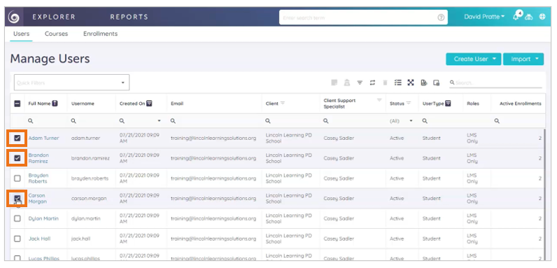Open the Create User dropdown
This screenshot has height=268, width=557.
pos(474,59)
